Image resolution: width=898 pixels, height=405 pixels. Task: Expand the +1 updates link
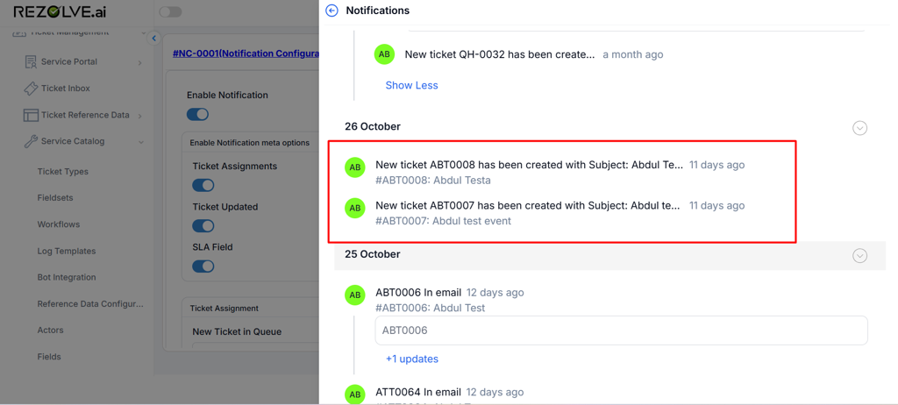[x=411, y=359]
